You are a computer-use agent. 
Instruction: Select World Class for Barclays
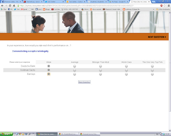coord(126,74)
